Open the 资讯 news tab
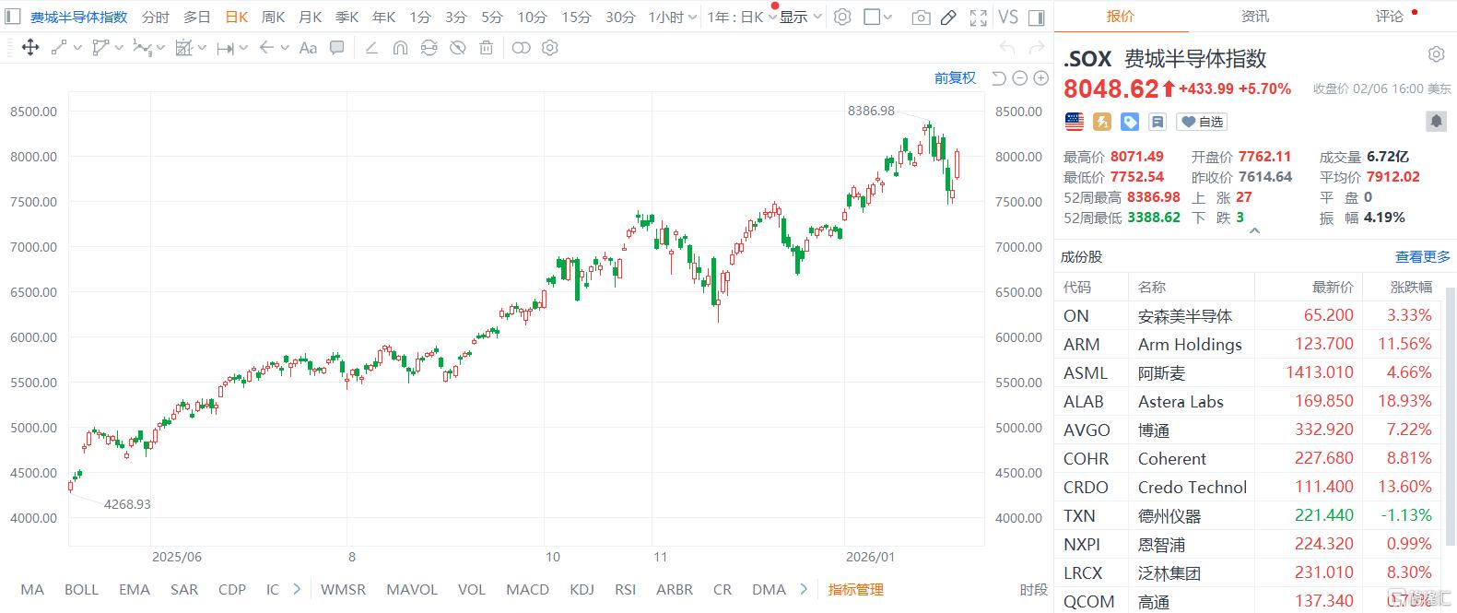Viewport: 1457px width, 613px height. pyautogui.click(x=1254, y=17)
